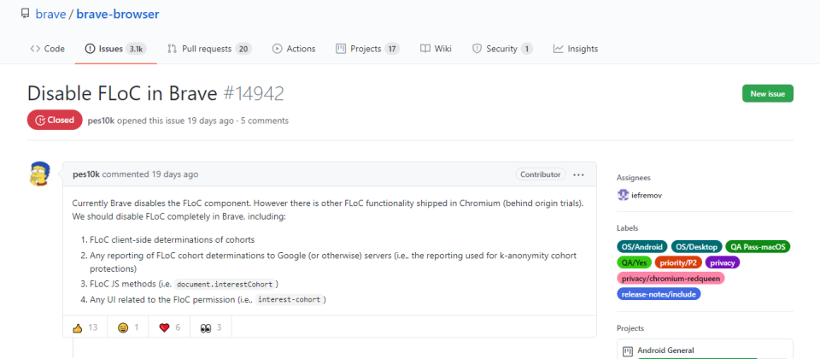Open the brave owner link
Screen dimensions: 820x359
coord(50,15)
